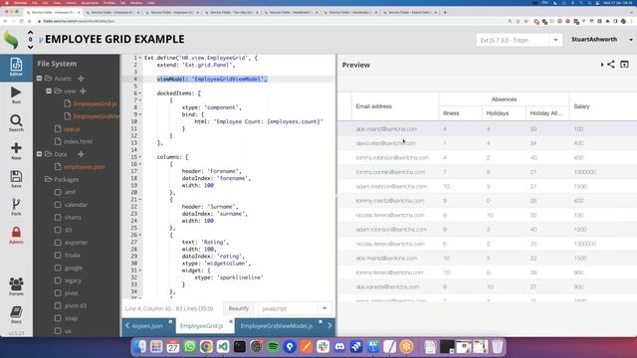Fork this fiddle using Fork icon
This screenshot has height=358, width=637.
pyautogui.click(x=16, y=207)
